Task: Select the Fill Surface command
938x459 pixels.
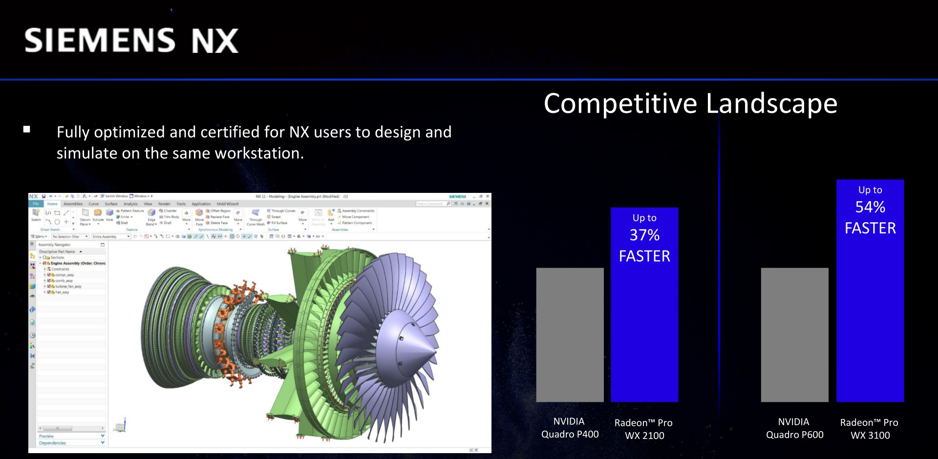Action: pos(277,223)
